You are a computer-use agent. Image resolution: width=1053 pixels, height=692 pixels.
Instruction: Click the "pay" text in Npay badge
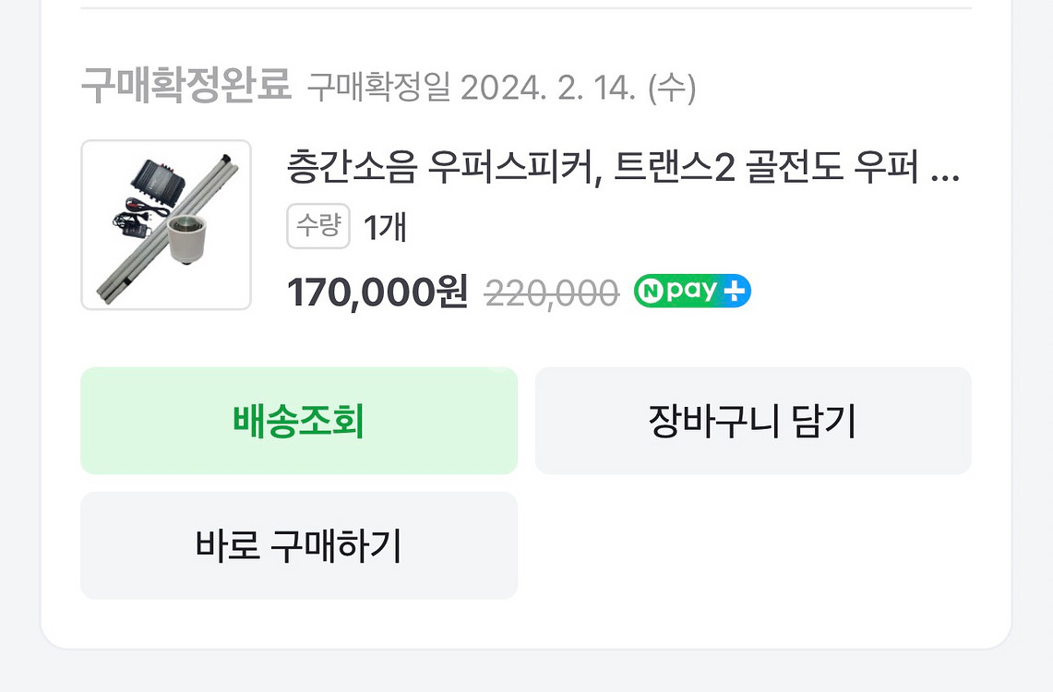[691, 292]
